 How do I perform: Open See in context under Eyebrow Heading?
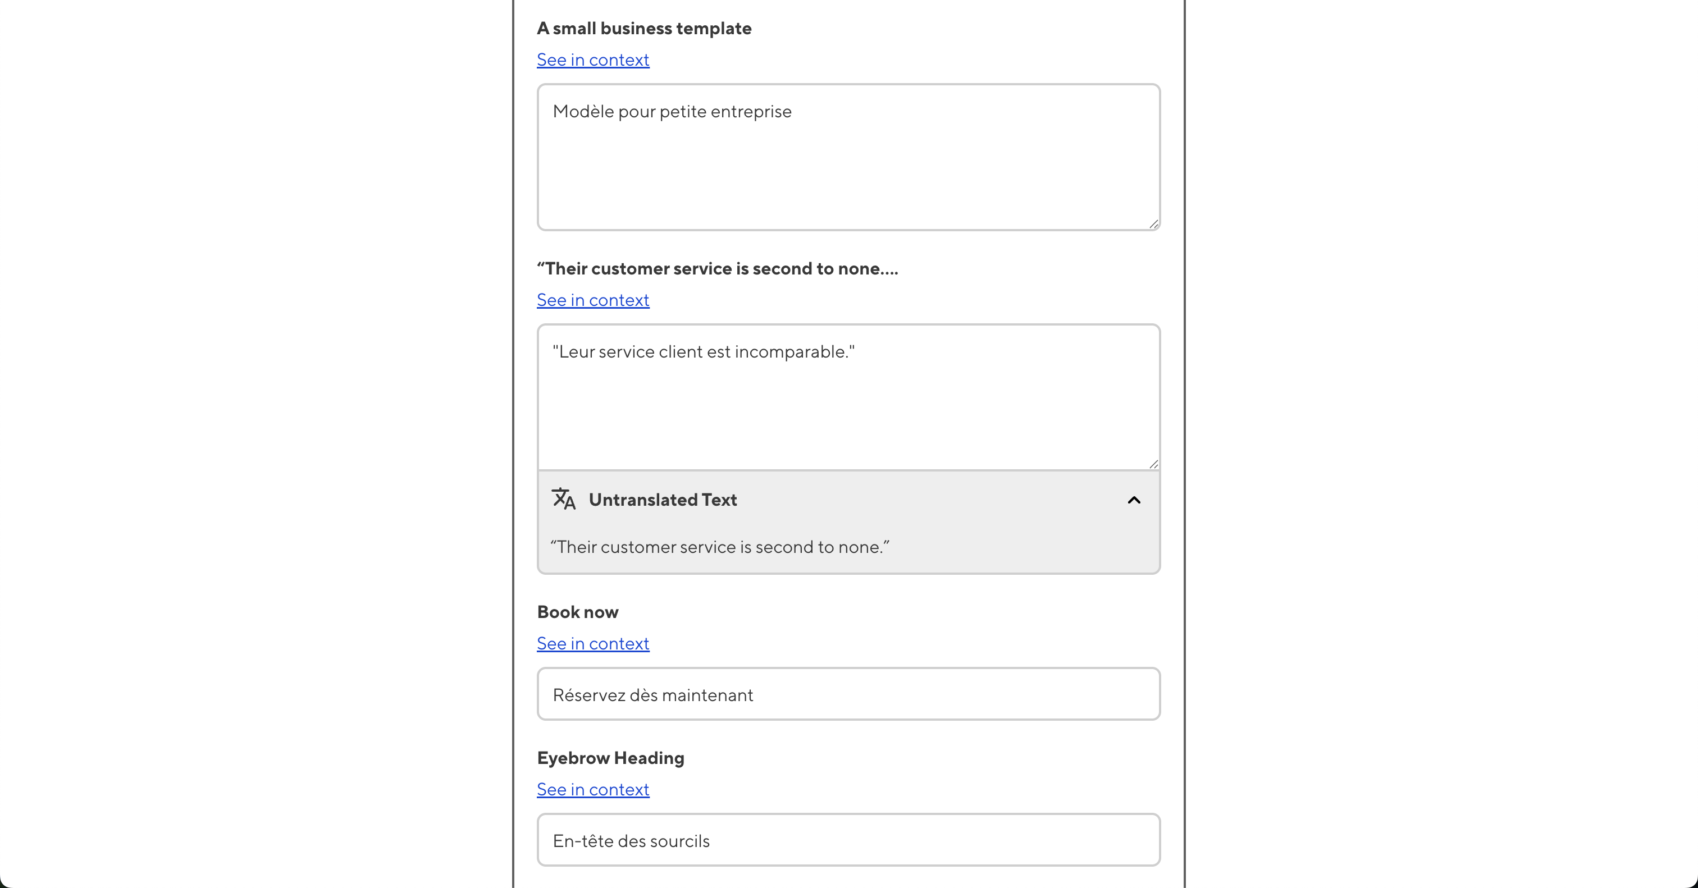tap(592, 790)
